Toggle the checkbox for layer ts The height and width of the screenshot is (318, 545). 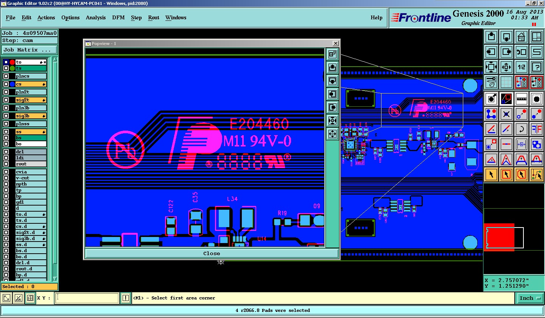pos(6,68)
